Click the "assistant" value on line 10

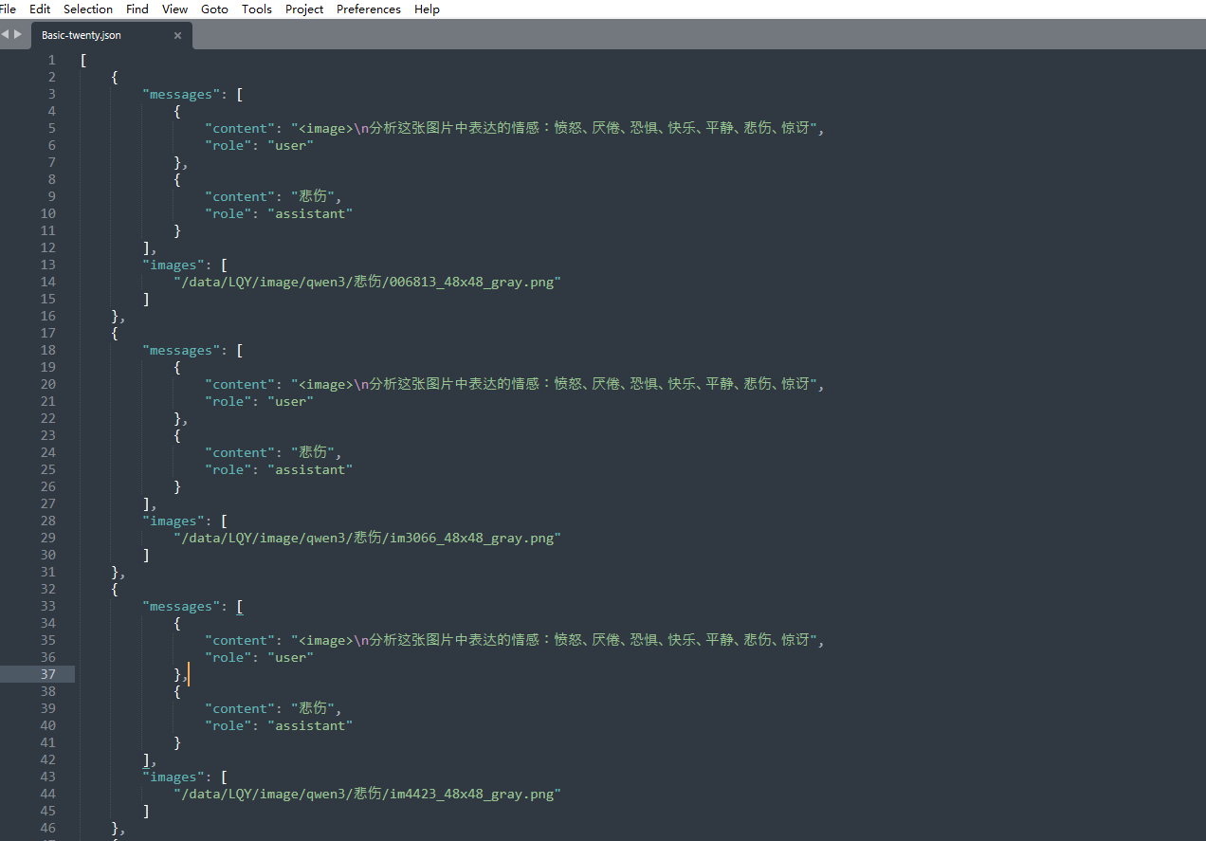(x=310, y=213)
